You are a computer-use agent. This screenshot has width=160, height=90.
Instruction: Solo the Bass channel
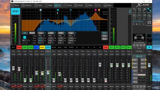pos(42,51)
